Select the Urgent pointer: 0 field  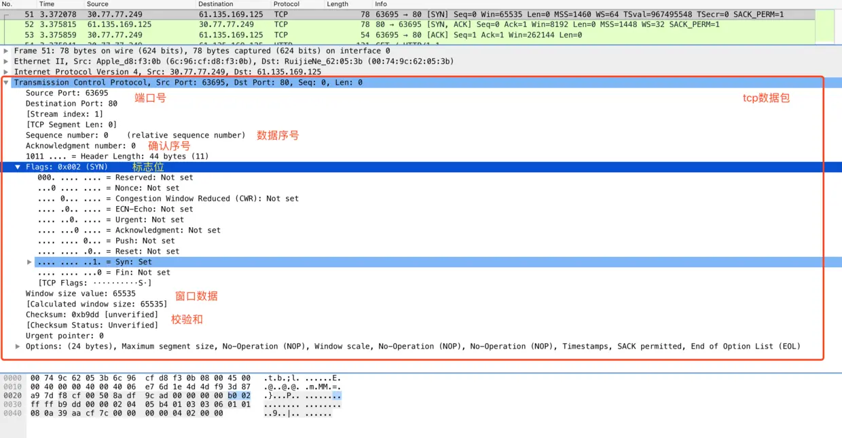[x=65, y=336]
